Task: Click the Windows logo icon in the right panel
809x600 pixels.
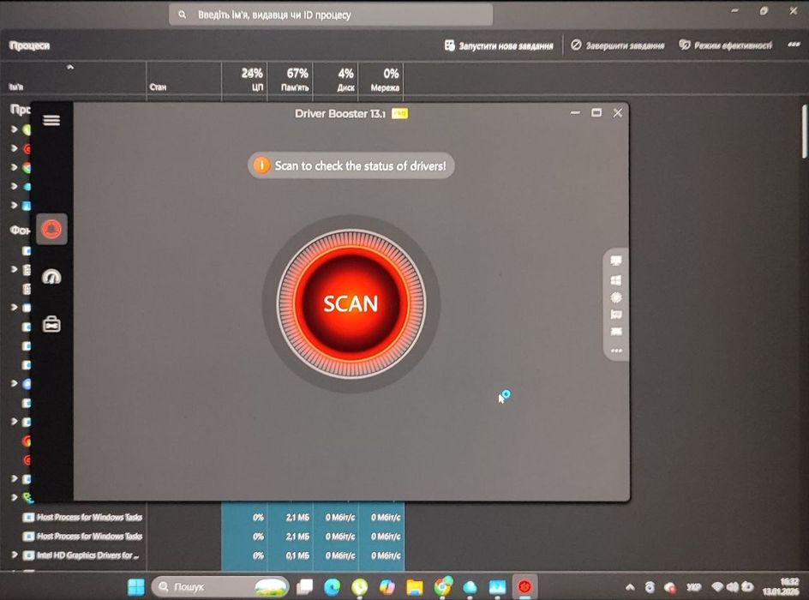Action: point(616,279)
